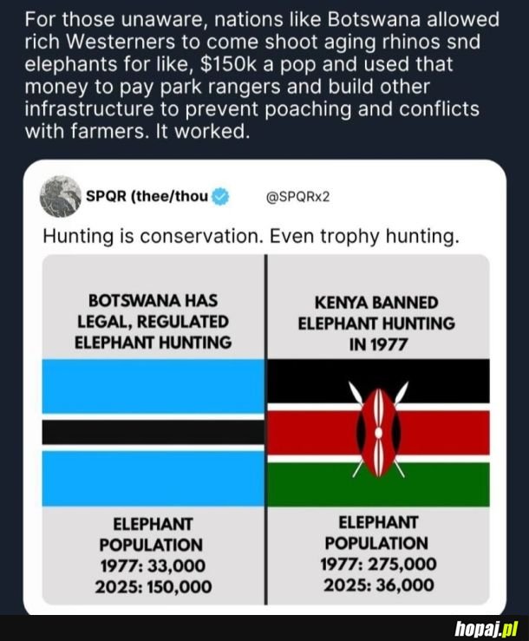
Task: Click 'Kenya banned elephant hunting in 1977' heading
Action: 376,324
